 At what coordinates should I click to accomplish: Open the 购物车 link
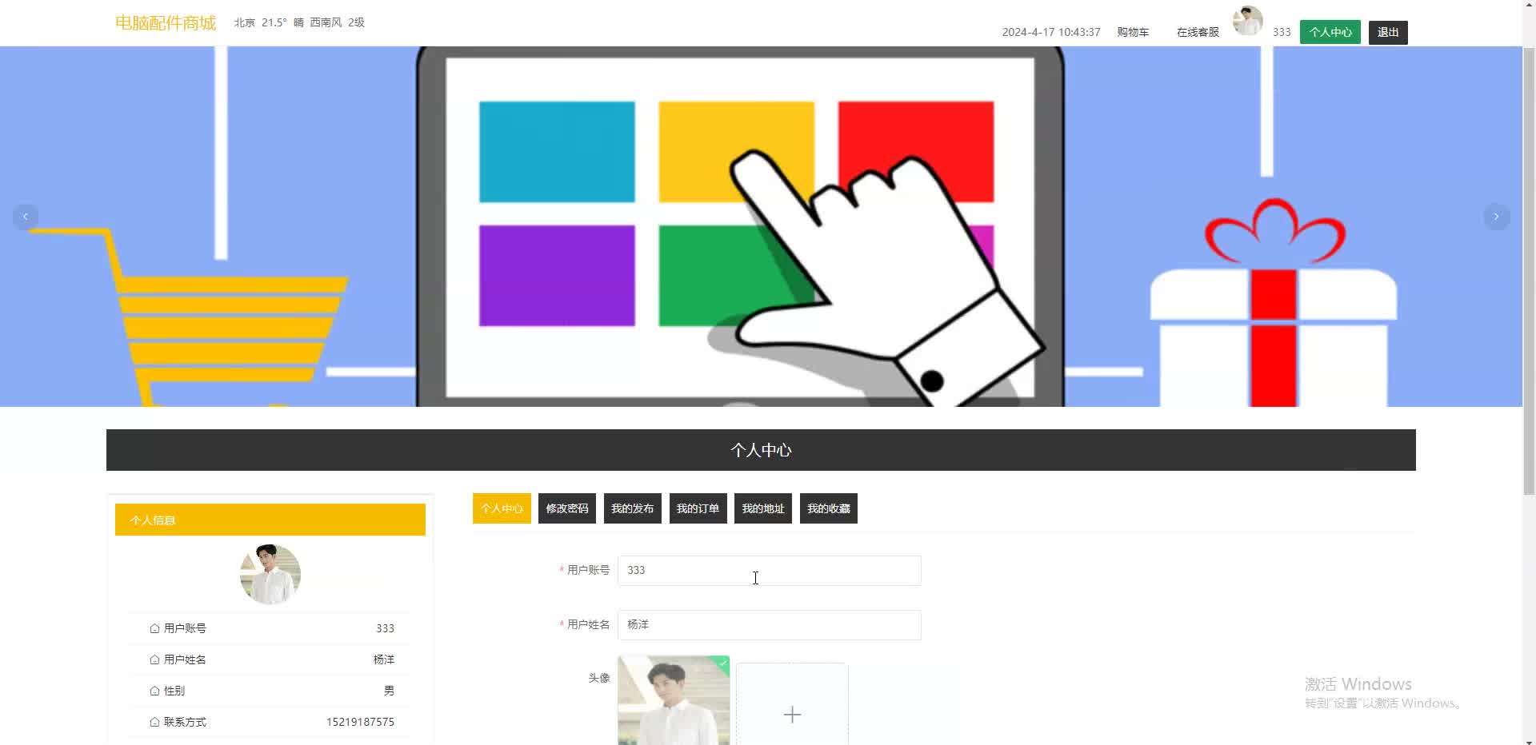[1133, 32]
